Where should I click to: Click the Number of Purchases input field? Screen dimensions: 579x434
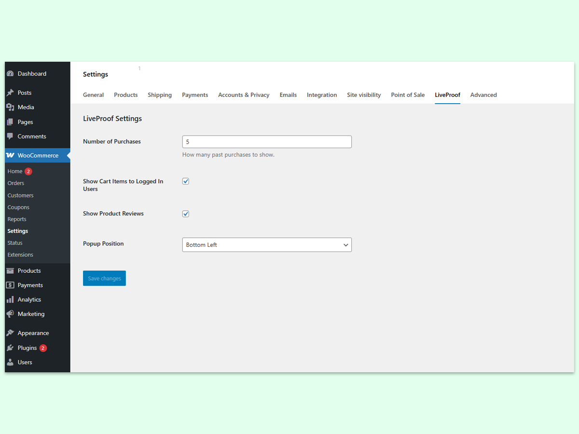click(267, 142)
